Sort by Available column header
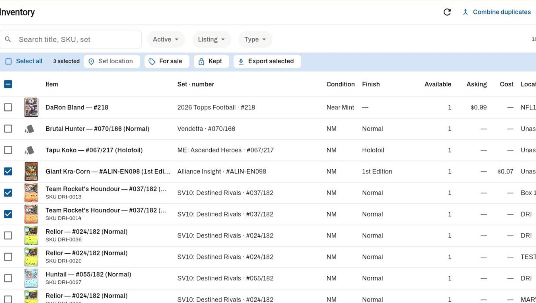 pyautogui.click(x=438, y=84)
